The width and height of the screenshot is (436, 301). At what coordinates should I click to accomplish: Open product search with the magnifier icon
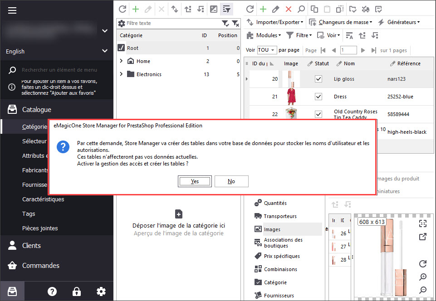pyautogui.click(x=301, y=9)
